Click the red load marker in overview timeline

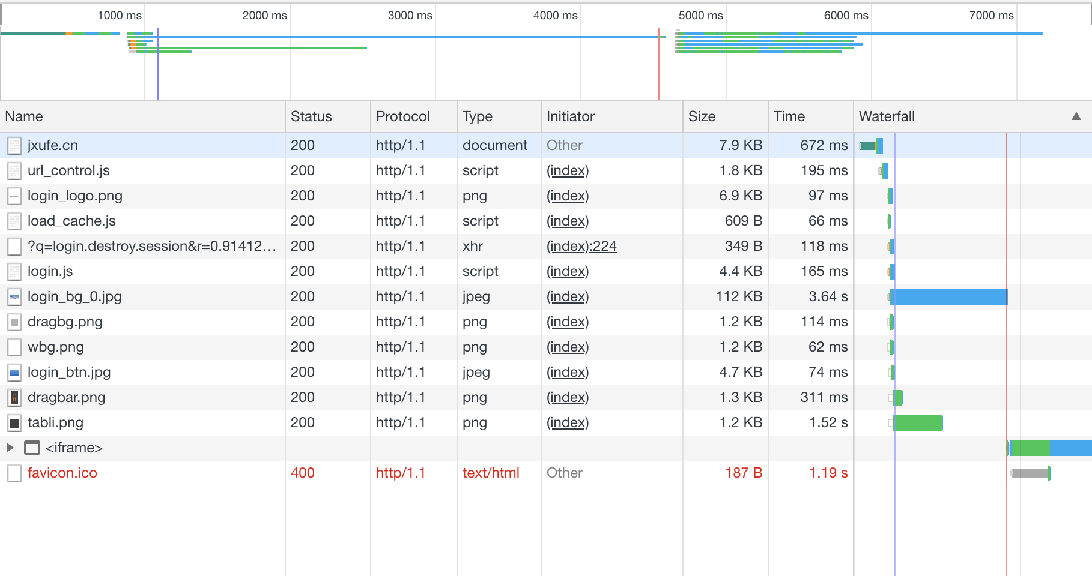click(x=659, y=63)
